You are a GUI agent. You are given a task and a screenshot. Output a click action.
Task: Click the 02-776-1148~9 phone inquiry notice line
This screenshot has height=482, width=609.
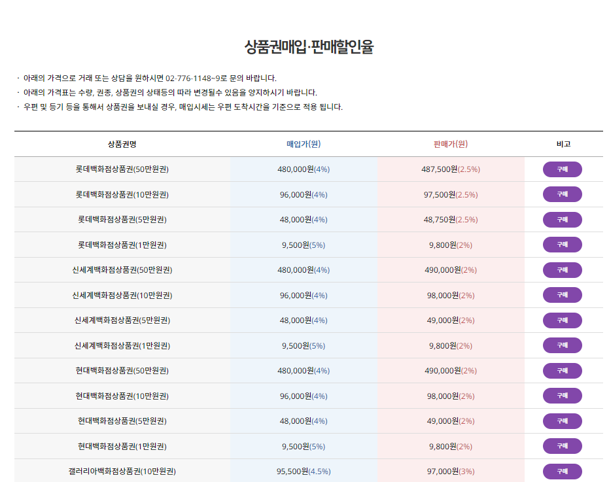[x=150, y=78]
